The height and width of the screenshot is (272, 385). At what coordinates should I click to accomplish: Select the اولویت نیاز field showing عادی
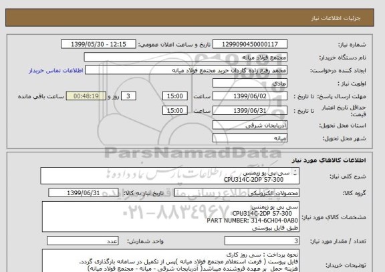250,83
